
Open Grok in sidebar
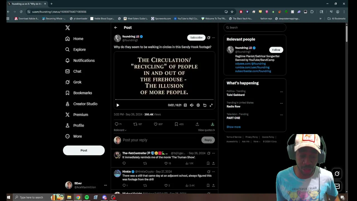tap(73, 82)
